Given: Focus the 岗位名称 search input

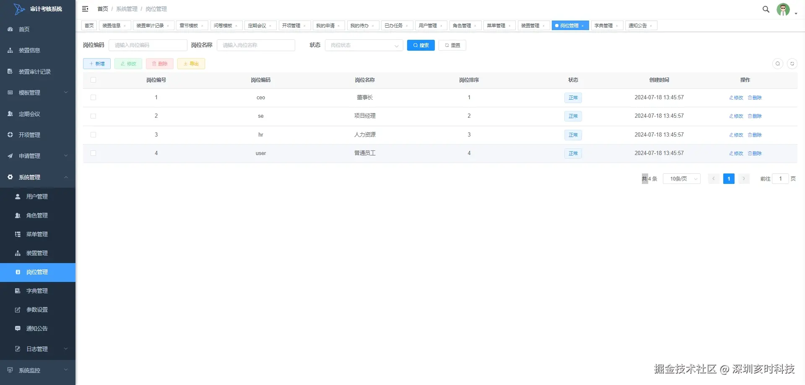Looking at the screenshot, I should (x=256, y=45).
